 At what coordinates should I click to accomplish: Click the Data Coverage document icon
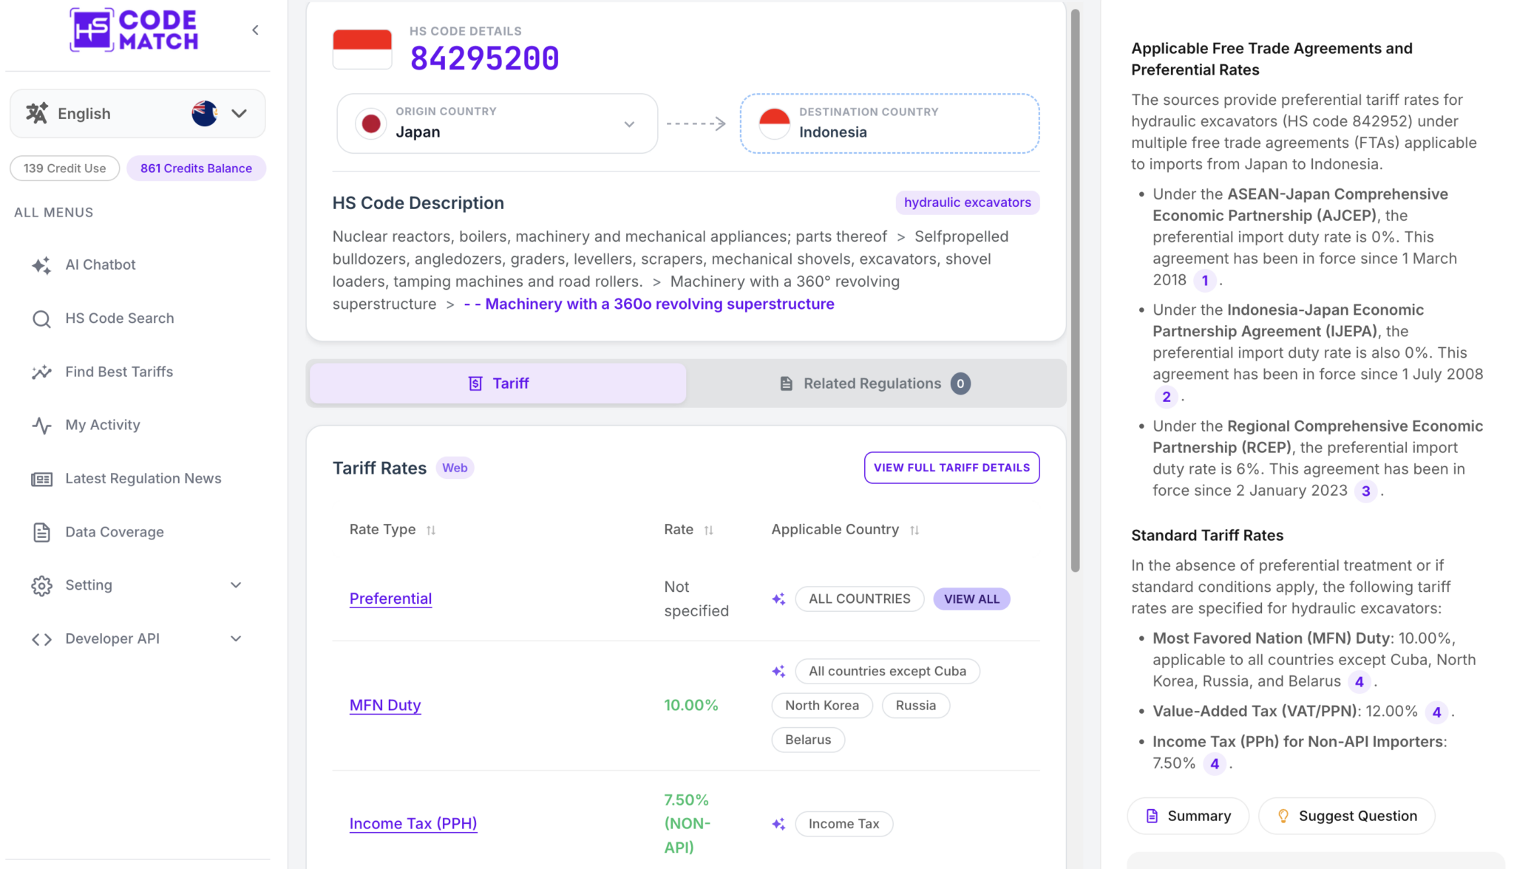pyautogui.click(x=41, y=532)
